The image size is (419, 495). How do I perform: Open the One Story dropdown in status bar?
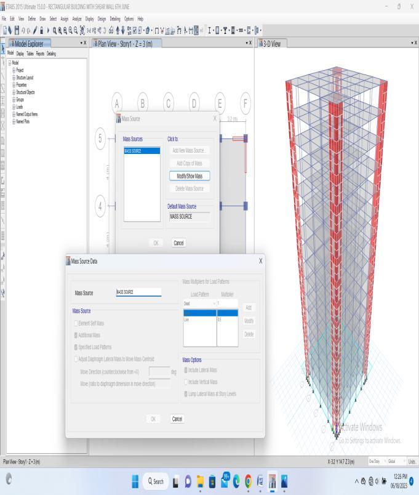pyautogui.click(x=377, y=462)
